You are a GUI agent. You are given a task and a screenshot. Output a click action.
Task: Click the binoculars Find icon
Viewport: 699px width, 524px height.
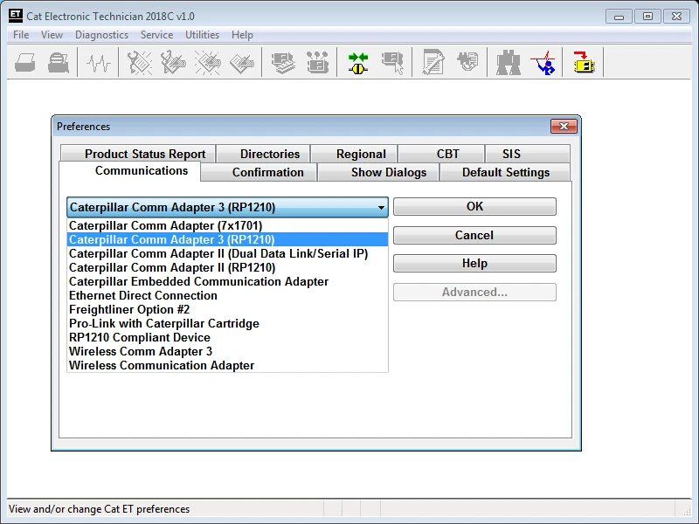coord(509,62)
